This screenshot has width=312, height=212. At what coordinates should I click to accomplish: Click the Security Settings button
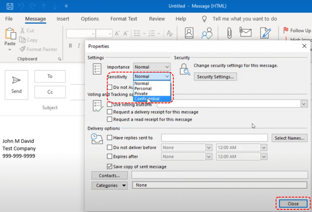point(215,77)
